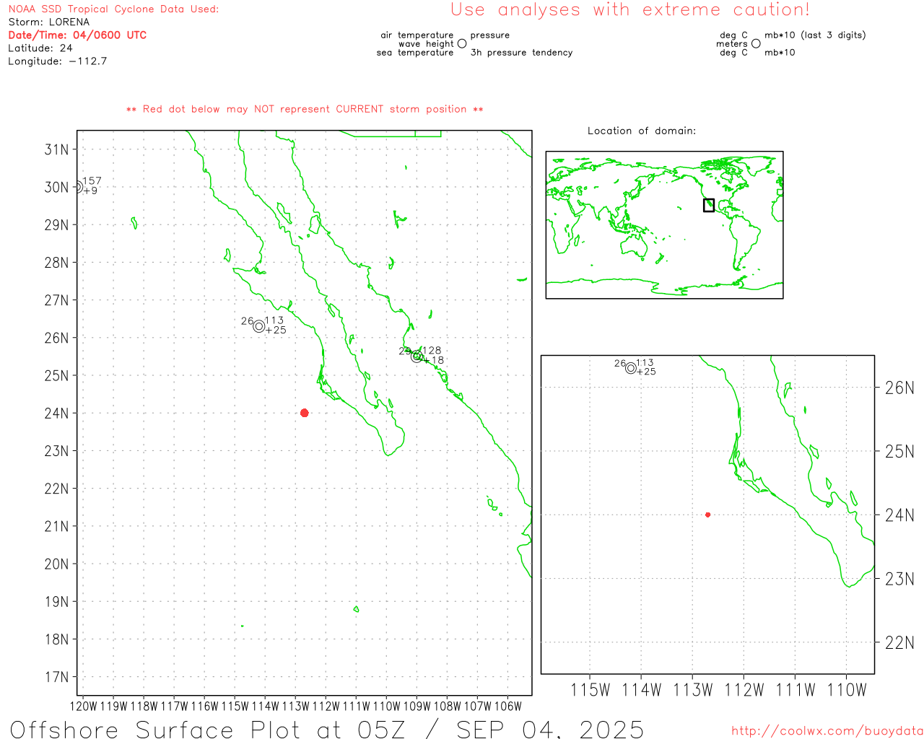Screen dimensions: 924x739
Task: Click the '+25' pressure tendency on main map
Action: click(276, 331)
